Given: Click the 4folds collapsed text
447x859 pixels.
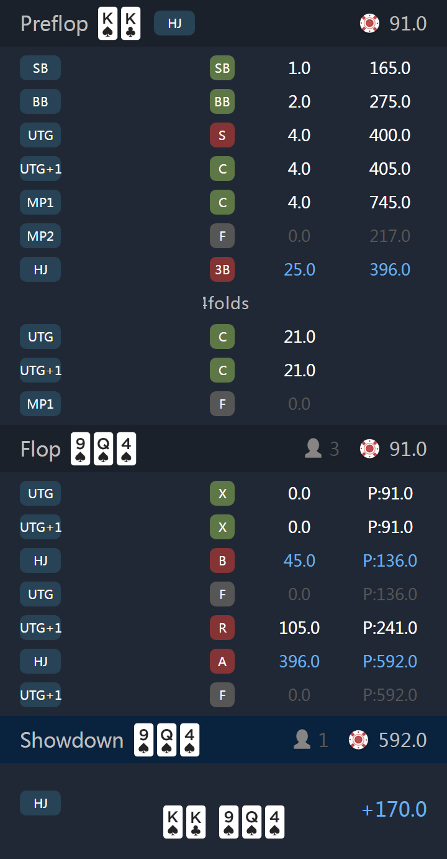Looking at the screenshot, I should tap(226, 304).
